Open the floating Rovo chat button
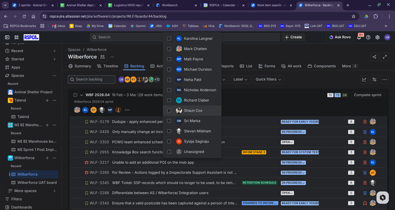 pos(382,197)
